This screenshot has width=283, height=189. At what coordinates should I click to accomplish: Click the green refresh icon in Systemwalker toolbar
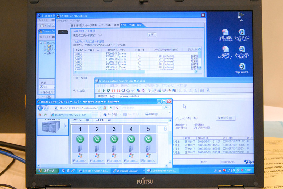pos(108,91)
